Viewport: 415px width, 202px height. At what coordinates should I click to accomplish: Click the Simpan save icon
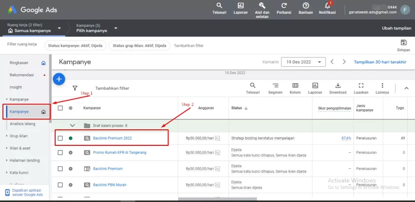coord(404,42)
